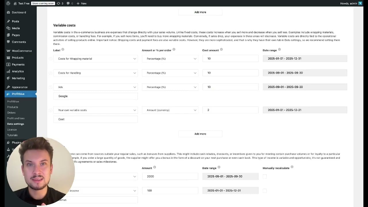Open the Ads label dropdown
The width and height of the screenshot is (368, 207).
95,87
